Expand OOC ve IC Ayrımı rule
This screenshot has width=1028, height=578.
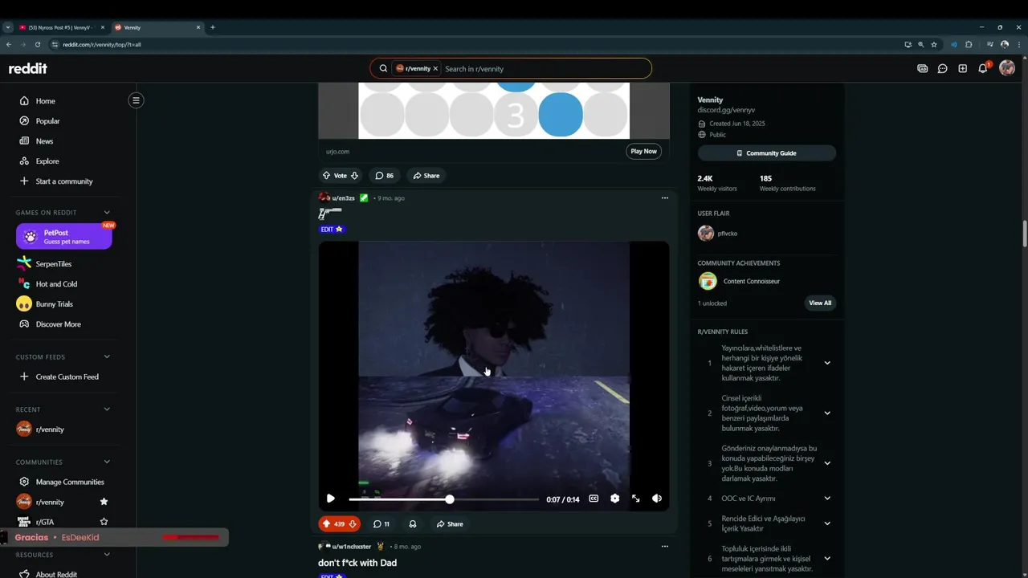tap(826, 499)
